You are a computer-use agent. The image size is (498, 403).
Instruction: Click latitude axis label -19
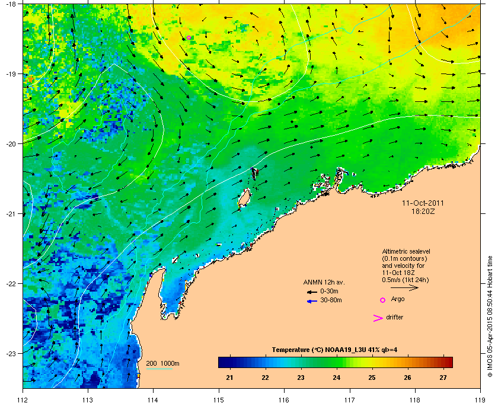11,74
